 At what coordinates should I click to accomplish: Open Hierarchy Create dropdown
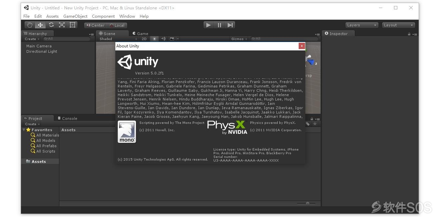tap(32, 39)
